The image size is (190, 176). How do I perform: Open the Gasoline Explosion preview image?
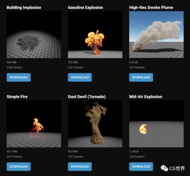point(95,35)
